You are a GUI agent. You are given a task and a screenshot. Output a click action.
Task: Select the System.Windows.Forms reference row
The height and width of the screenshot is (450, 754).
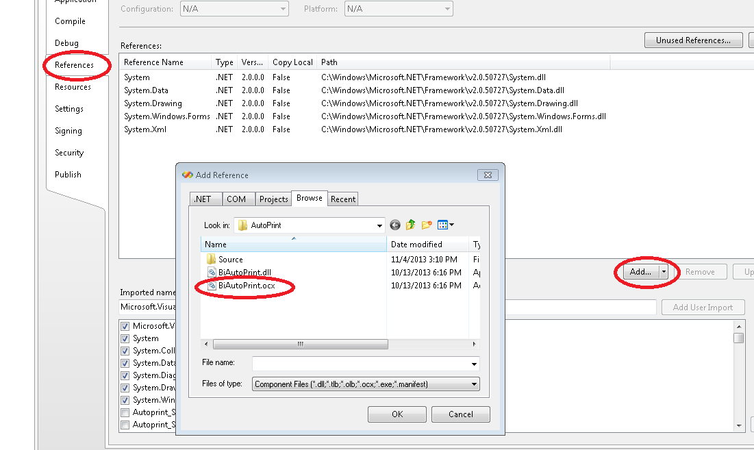click(x=364, y=116)
